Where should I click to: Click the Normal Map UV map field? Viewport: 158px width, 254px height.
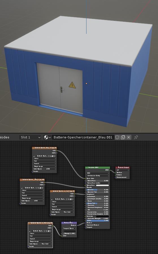click(x=69, y=231)
